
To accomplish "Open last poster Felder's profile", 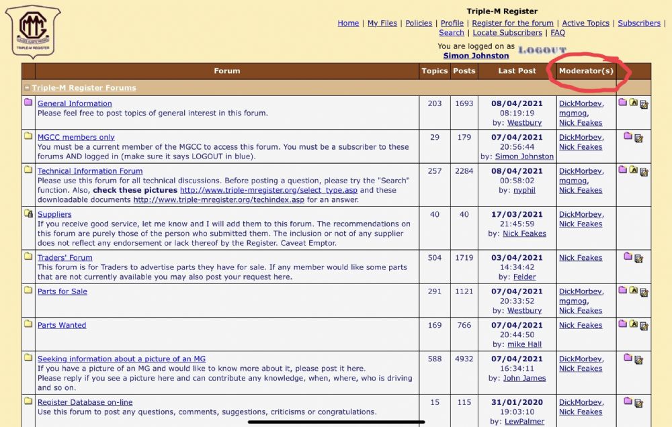I will [524, 277].
